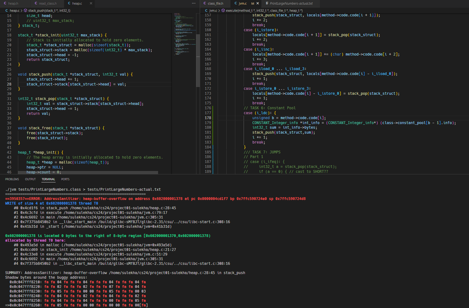Open More Actions ellipsis in left editor group

(194, 3)
